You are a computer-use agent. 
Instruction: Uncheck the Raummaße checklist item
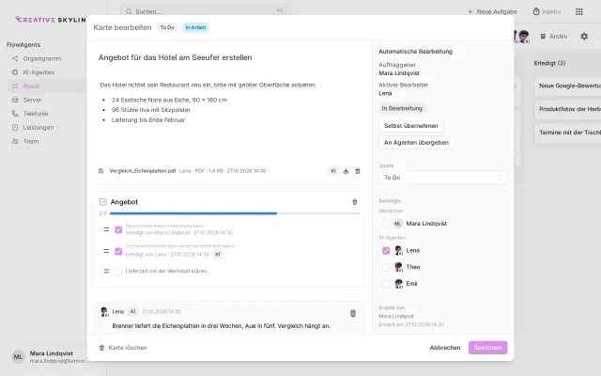pos(118,229)
